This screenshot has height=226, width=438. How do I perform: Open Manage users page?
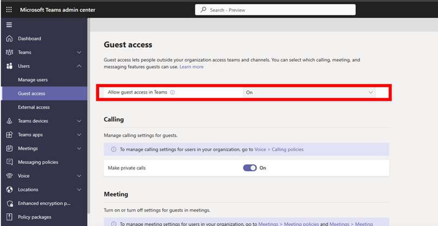click(33, 80)
